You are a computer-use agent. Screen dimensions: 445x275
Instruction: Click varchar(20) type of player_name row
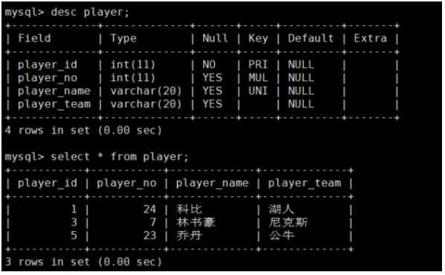146,91
